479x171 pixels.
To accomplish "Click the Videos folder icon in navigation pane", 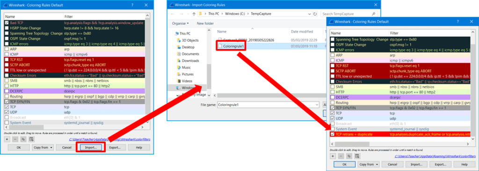I will (x=179, y=81).
